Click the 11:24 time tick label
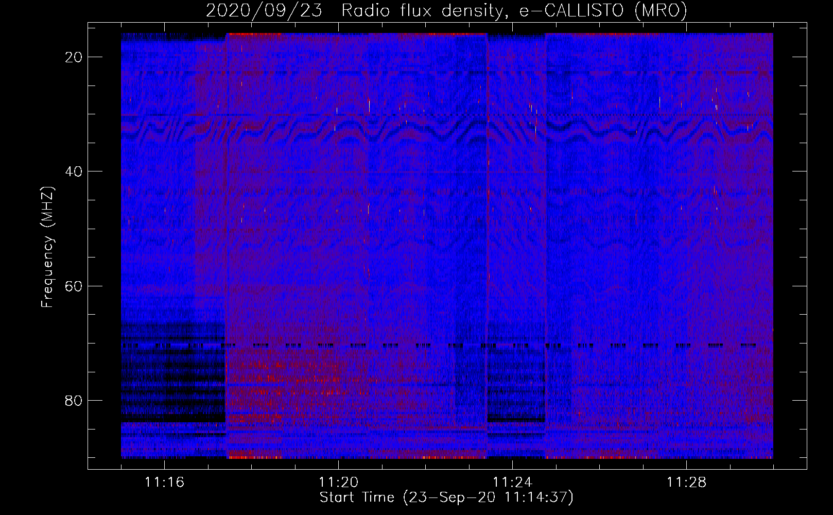 (x=512, y=482)
